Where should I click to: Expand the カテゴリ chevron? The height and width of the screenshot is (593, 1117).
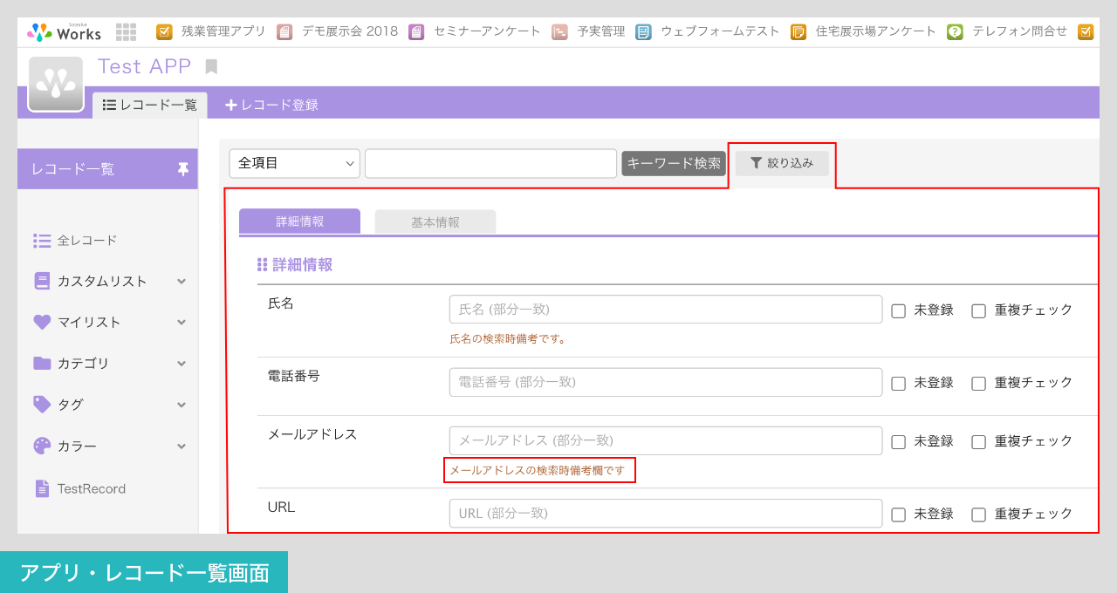tap(182, 364)
